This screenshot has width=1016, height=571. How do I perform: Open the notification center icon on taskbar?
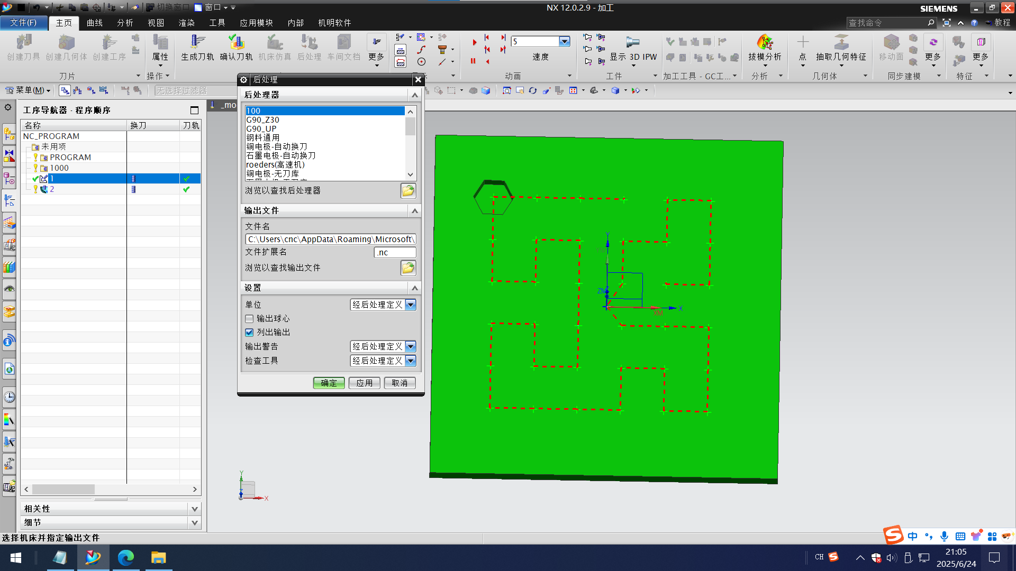[x=994, y=557]
